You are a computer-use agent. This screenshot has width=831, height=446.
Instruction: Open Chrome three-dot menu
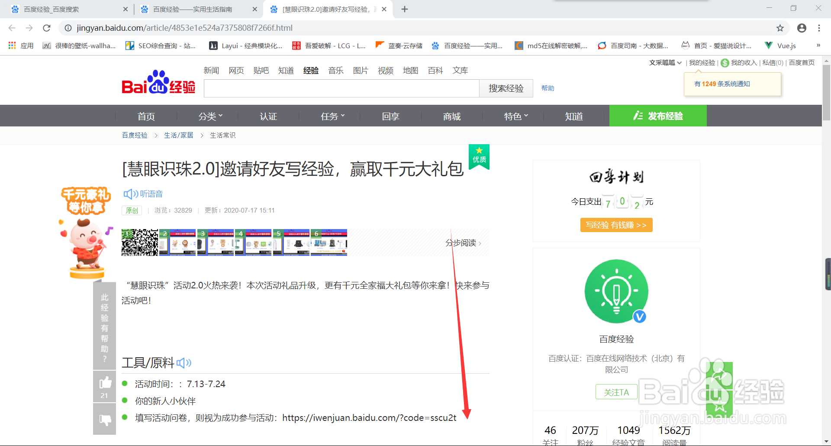(x=819, y=28)
